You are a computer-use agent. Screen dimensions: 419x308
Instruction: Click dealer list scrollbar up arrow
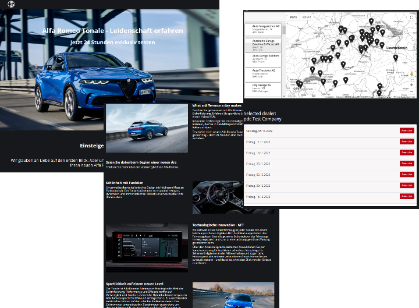pos(284,23)
